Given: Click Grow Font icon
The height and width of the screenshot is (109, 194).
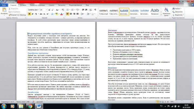Looking at the screenshot, I should [49, 10].
